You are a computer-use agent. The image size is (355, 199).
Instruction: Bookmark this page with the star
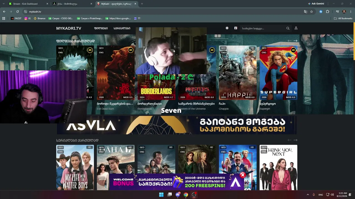tap(311, 12)
